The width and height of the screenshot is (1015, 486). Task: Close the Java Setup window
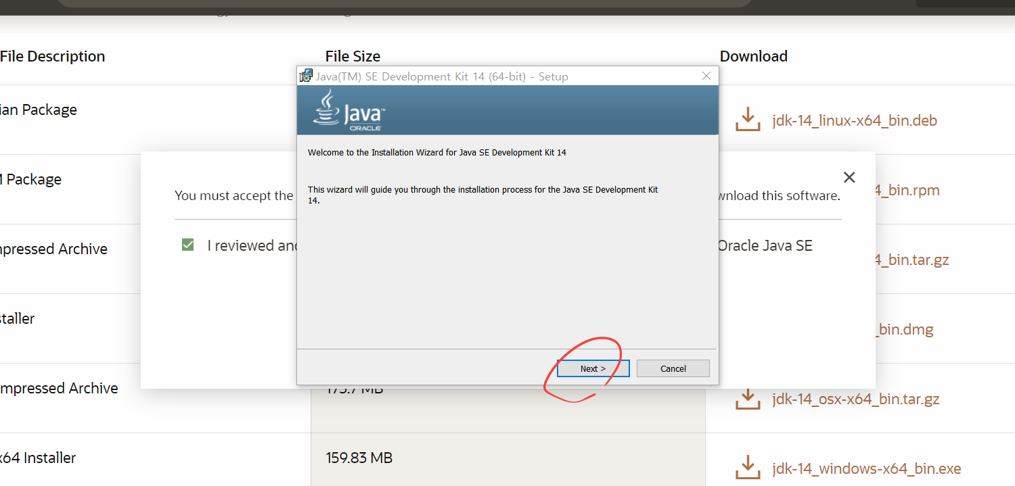pos(706,76)
